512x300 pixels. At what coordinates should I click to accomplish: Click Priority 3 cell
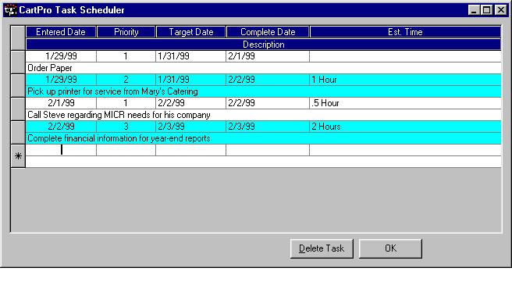[x=126, y=127]
